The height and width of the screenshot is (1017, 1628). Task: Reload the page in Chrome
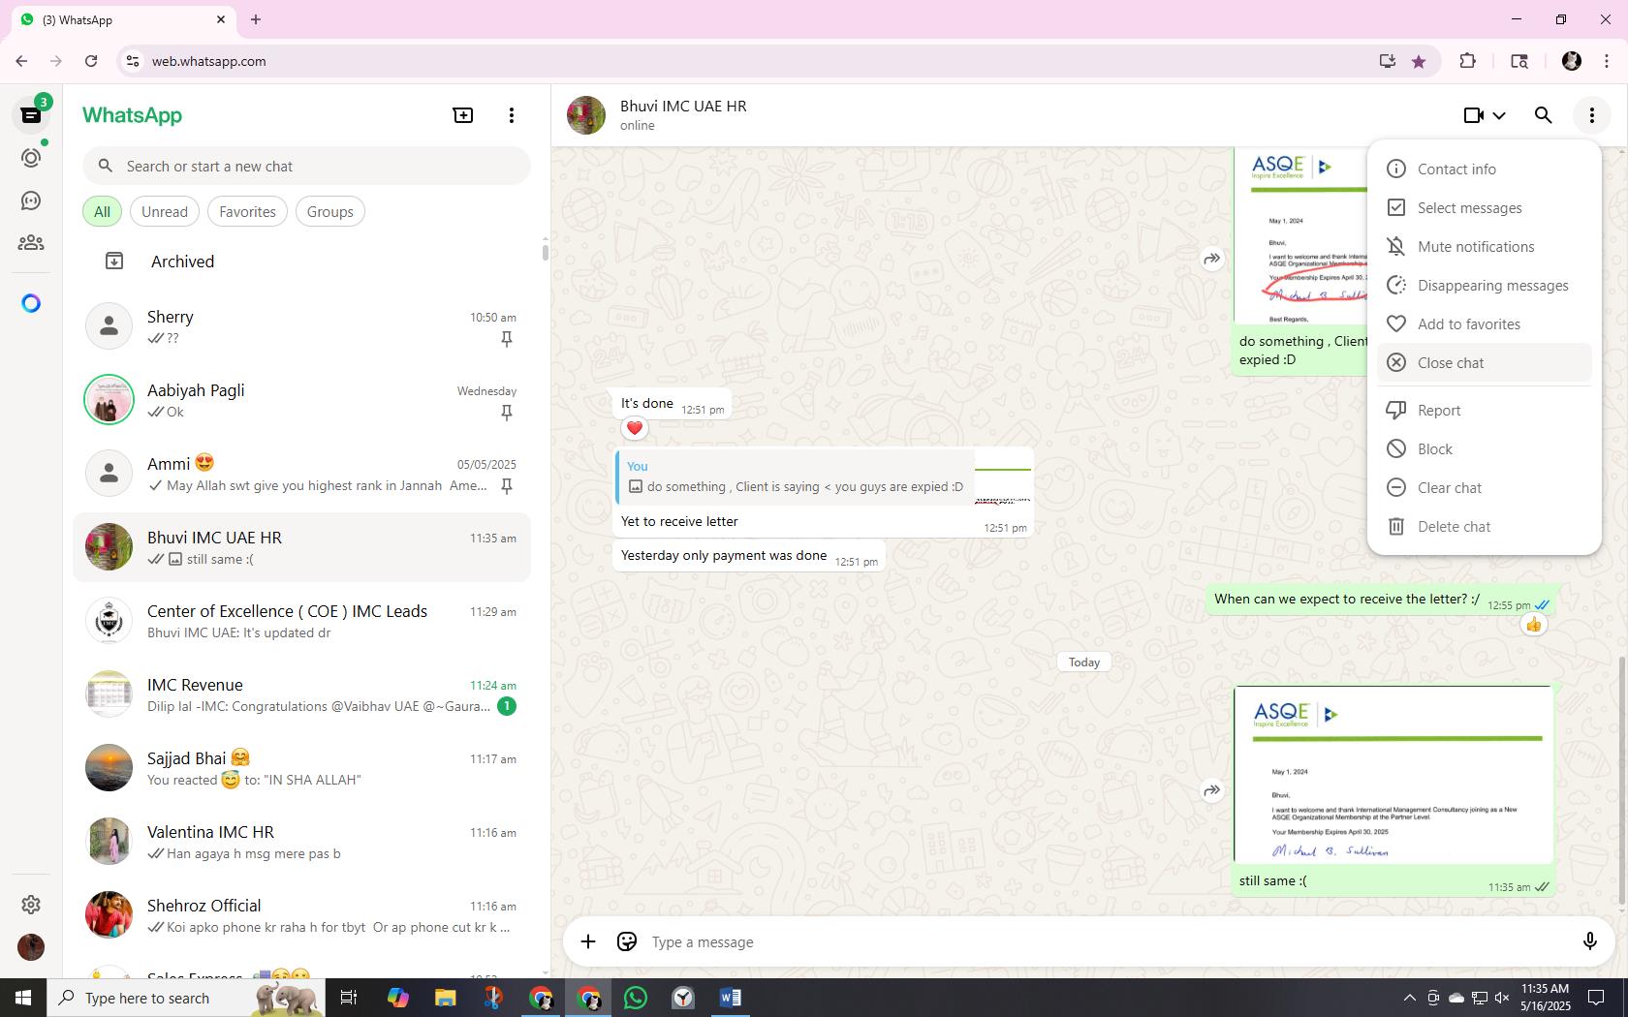click(91, 61)
